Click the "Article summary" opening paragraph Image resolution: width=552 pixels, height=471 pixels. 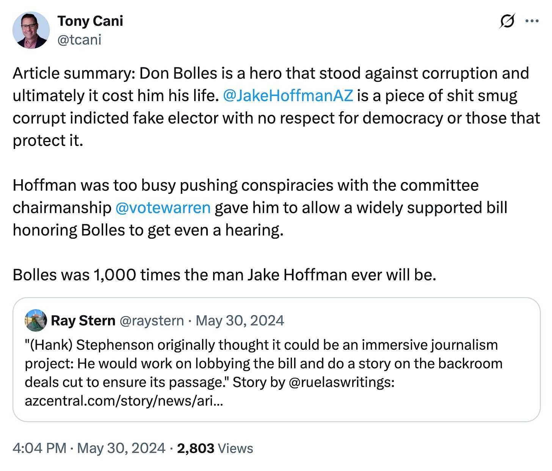pos(265,107)
